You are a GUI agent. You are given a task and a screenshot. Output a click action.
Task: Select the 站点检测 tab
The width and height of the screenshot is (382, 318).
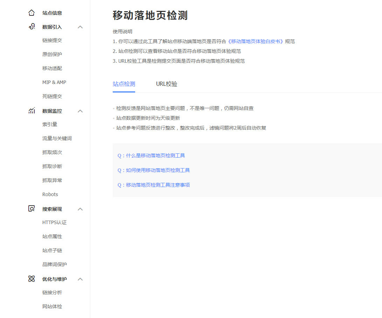pos(124,84)
